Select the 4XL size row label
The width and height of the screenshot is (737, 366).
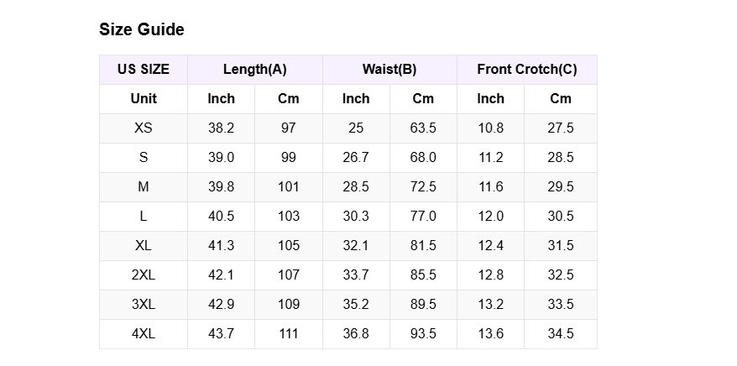point(144,334)
